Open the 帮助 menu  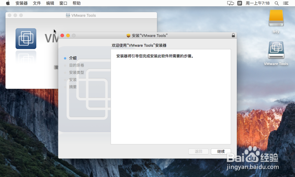tap(77, 3)
